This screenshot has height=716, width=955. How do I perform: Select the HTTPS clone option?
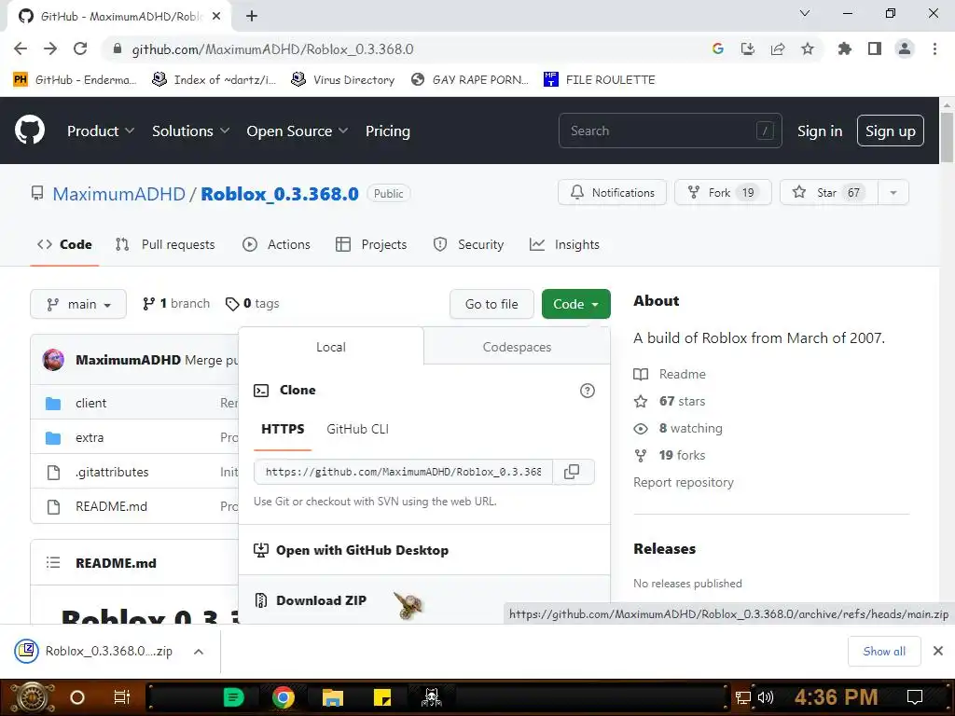pyautogui.click(x=283, y=429)
